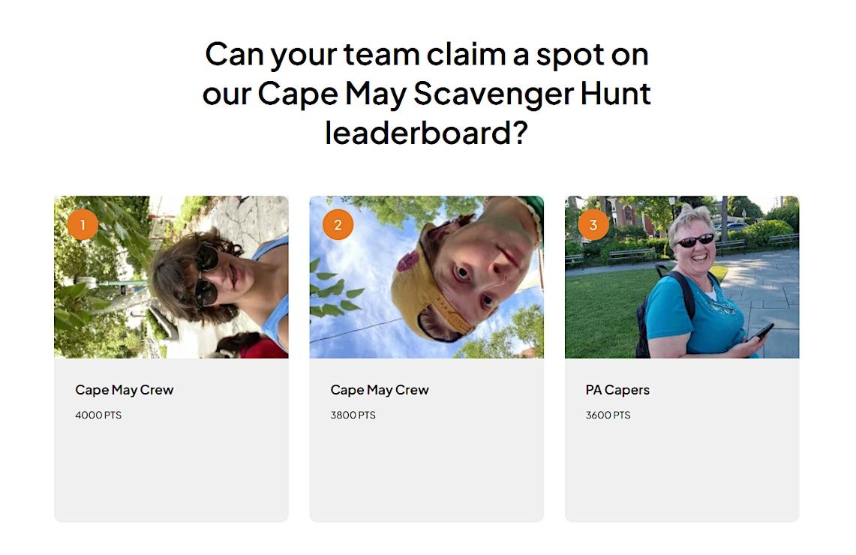Click the Cape May Scavenger Hunt leaderboard heading

click(427, 93)
